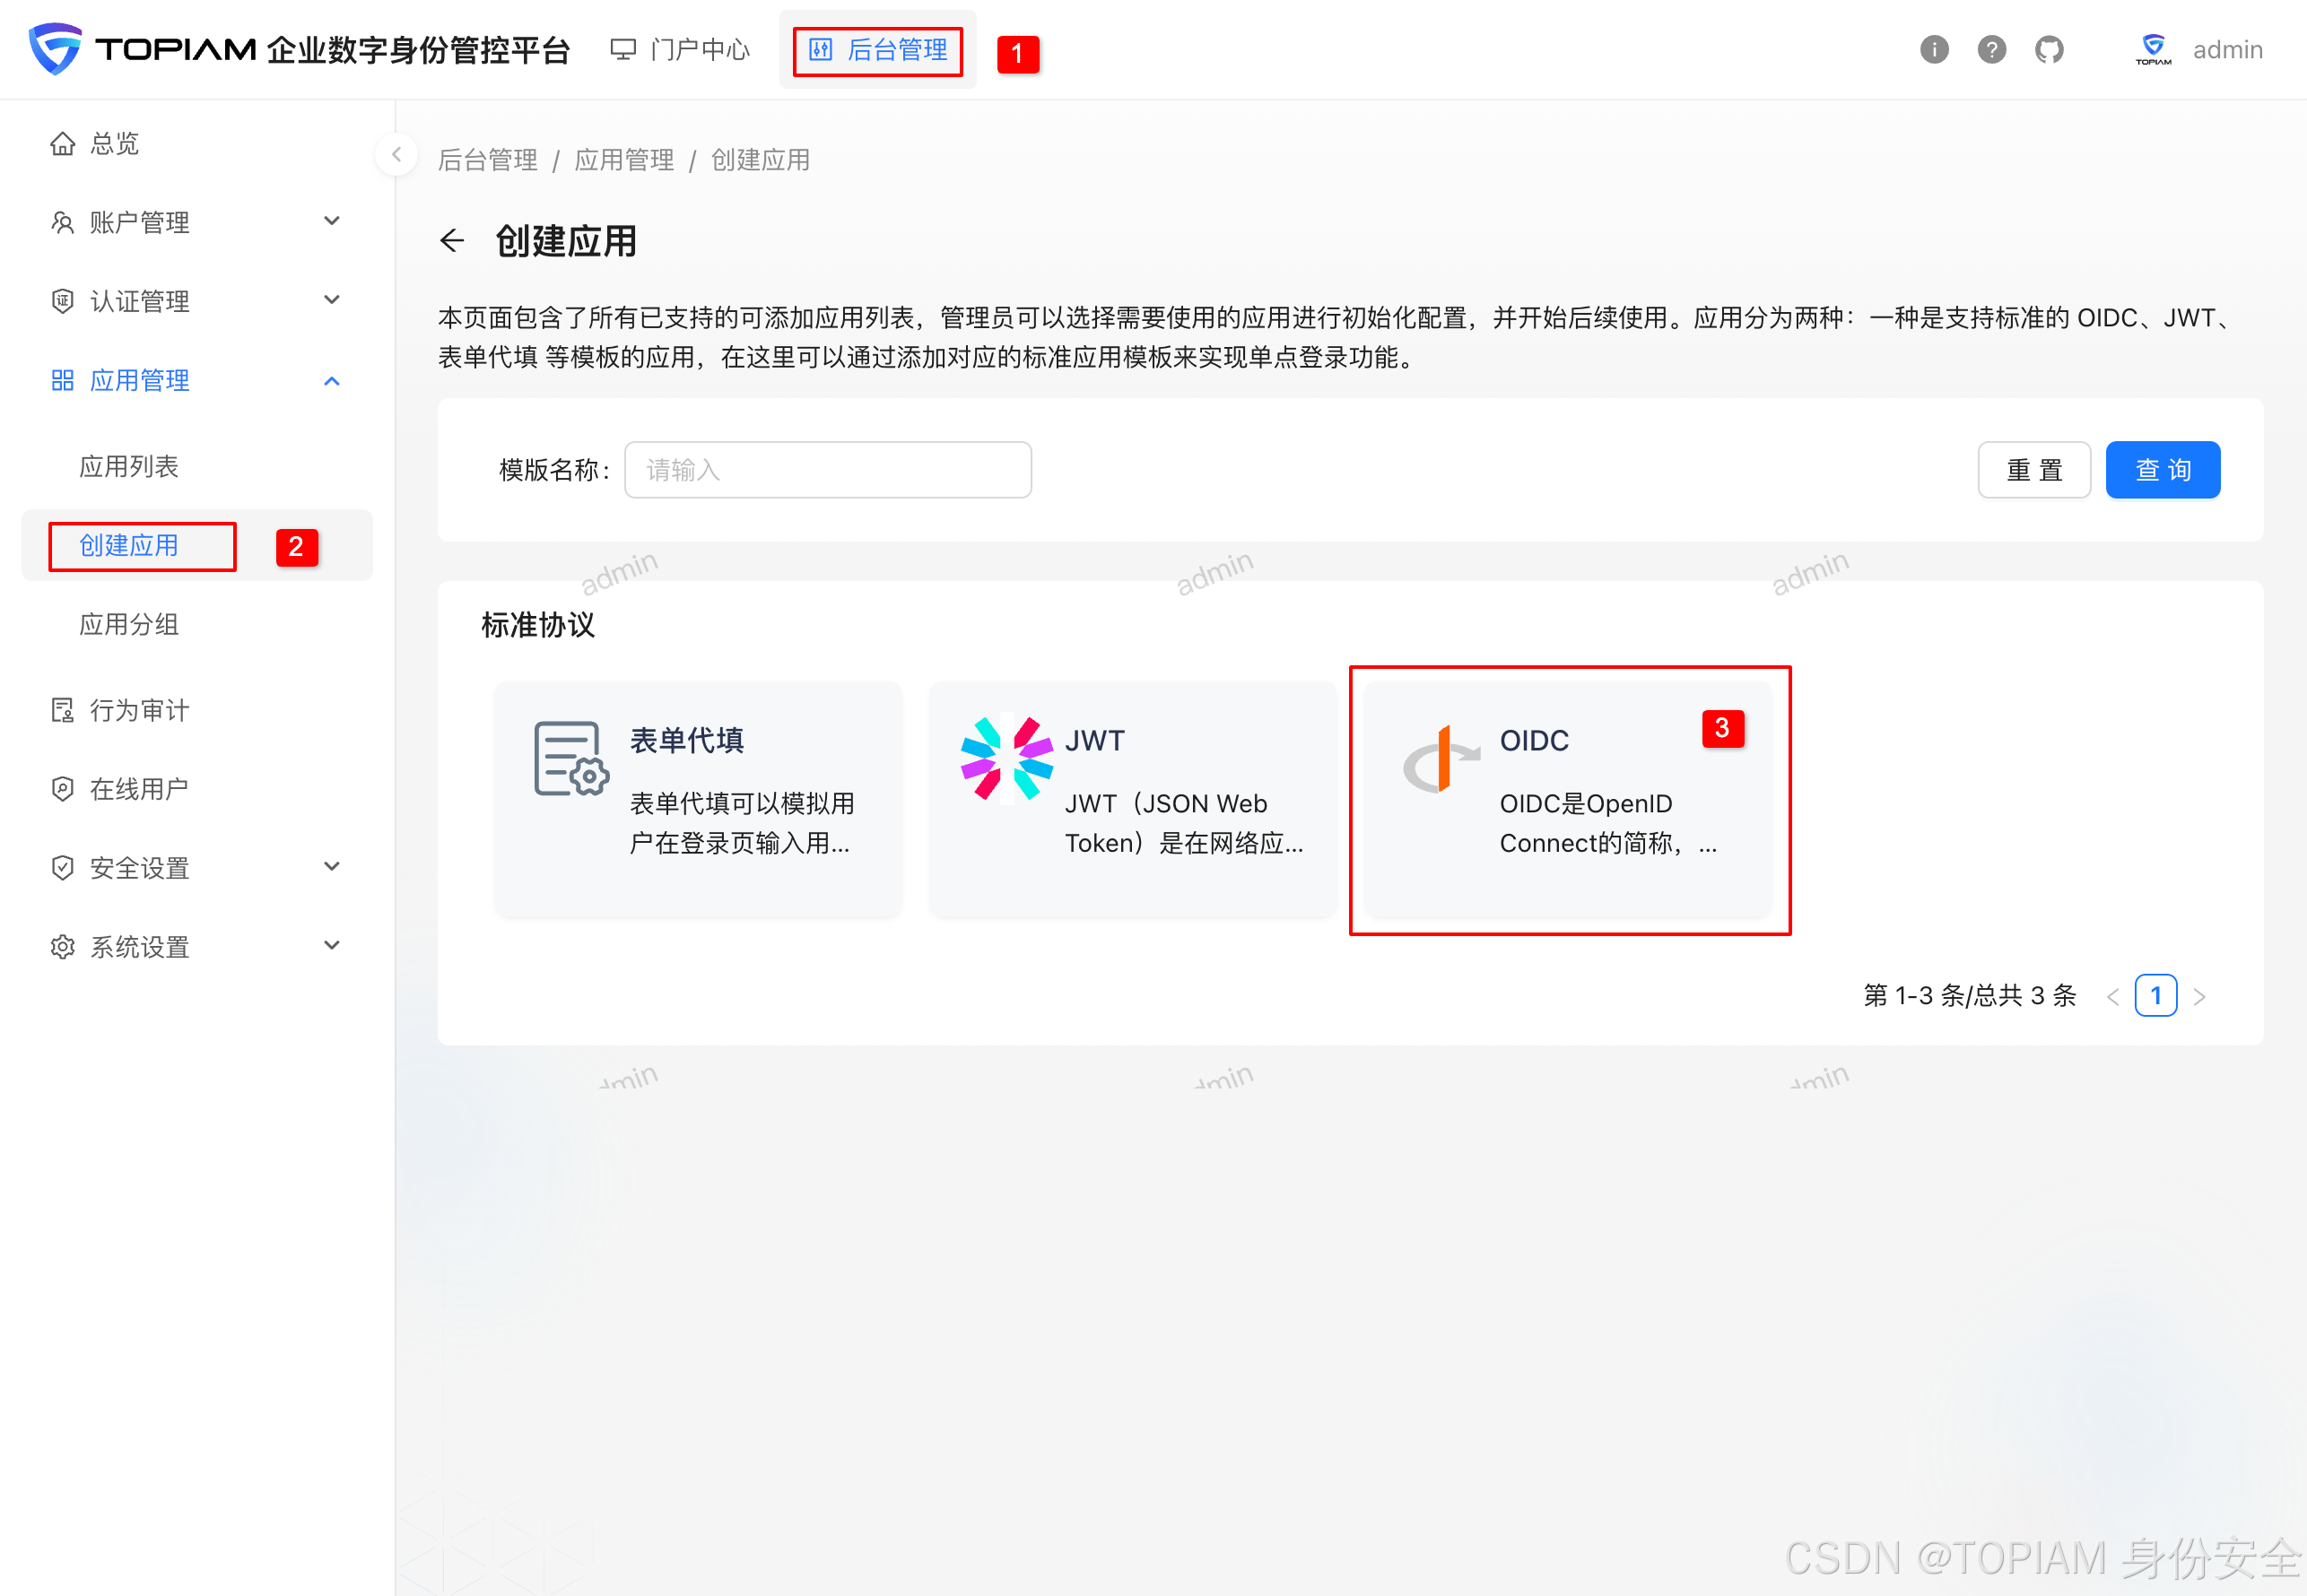Open 在线用户 in sidebar
The height and width of the screenshot is (1596, 2307).
196,789
